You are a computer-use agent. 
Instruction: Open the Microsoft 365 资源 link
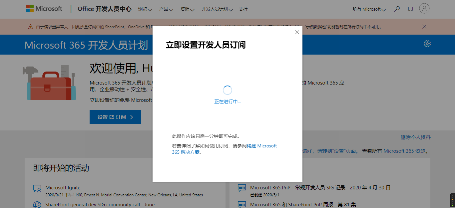pos(404,151)
